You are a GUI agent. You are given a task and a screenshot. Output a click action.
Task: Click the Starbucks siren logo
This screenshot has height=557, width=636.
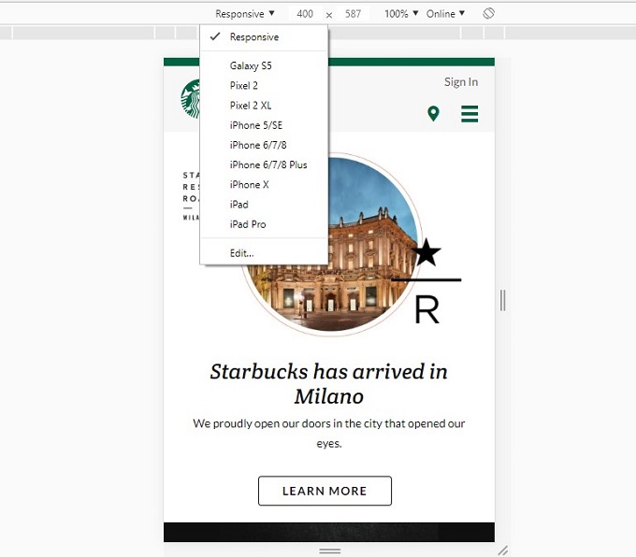[x=191, y=98]
